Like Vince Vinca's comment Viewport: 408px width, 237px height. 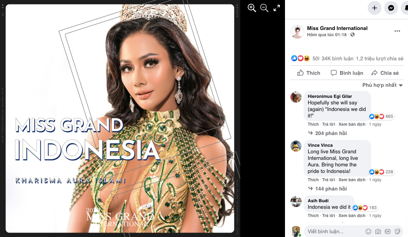click(x=313, y=180)
